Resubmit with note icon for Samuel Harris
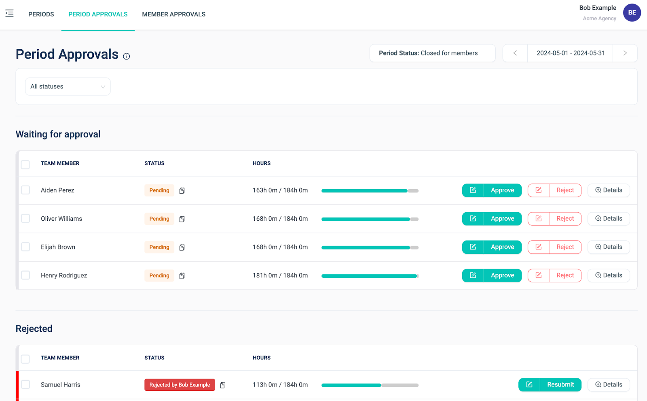 click(x=529, y=385)
